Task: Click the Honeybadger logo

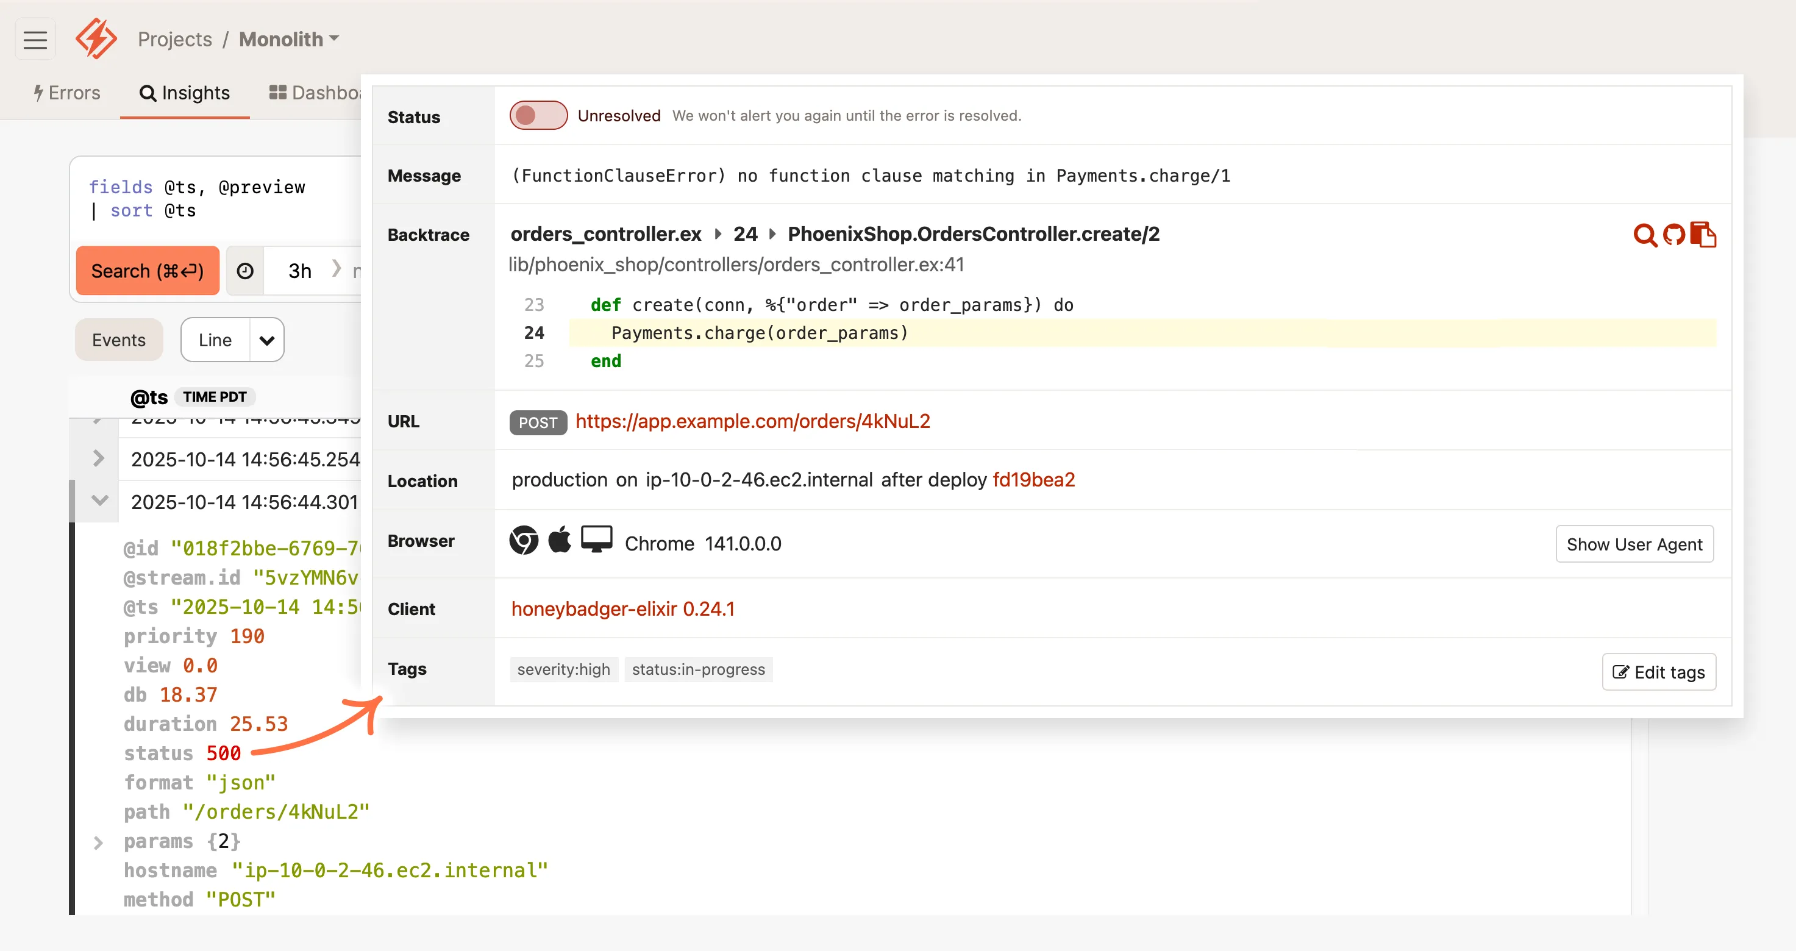Action: pyautogui.click(x=96, y=39)
